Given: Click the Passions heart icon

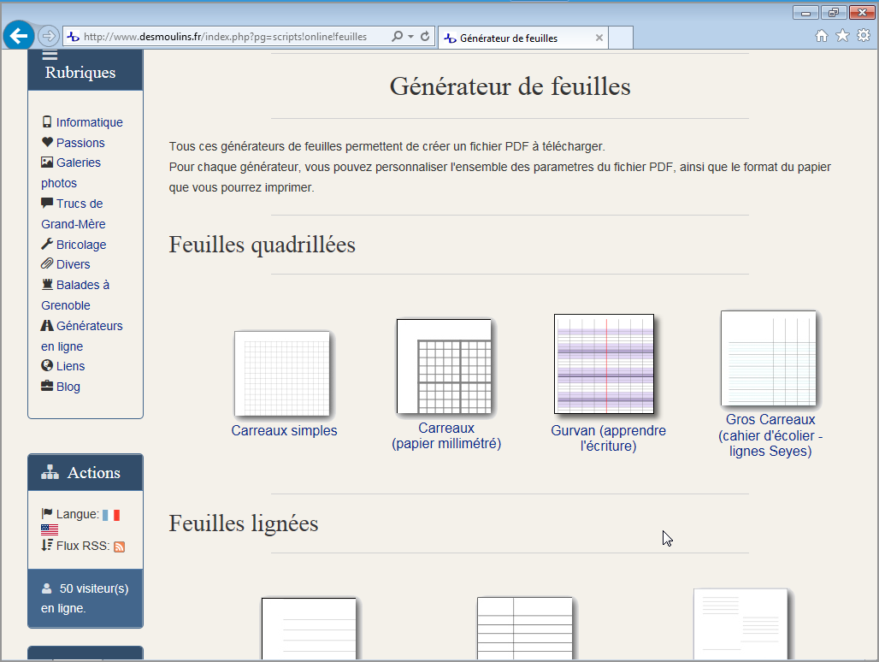Looking at the screenshot, I should click(x=48, y=142).
